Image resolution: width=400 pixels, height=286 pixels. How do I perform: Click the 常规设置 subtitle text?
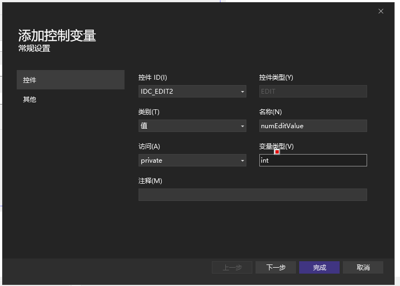(x=34, y=48)
